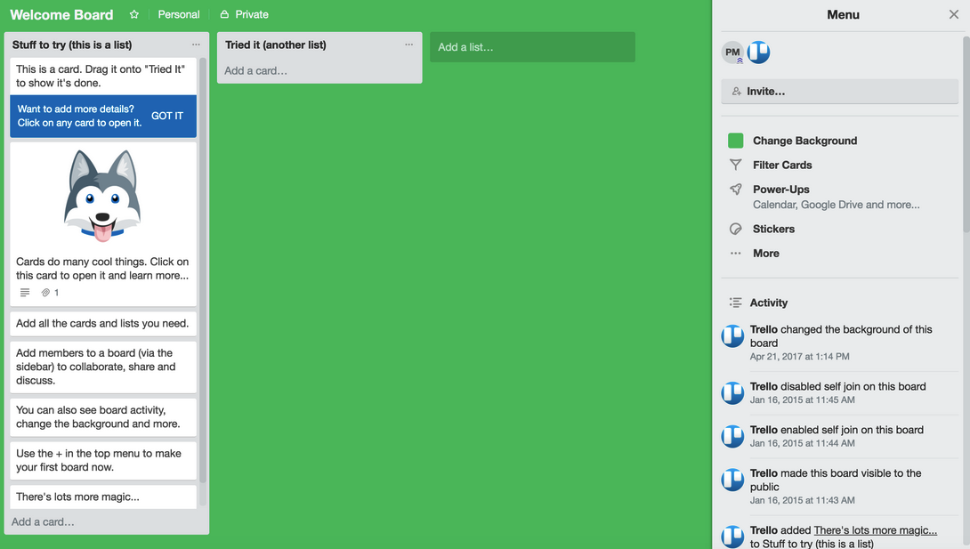Click Trello avatar on 'changed the background' activity
The height and width of the screenshot is (549, 970).
(732, 336)
